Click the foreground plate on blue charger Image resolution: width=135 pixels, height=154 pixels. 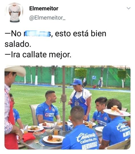pyautogui.click(x=53, y=139)
